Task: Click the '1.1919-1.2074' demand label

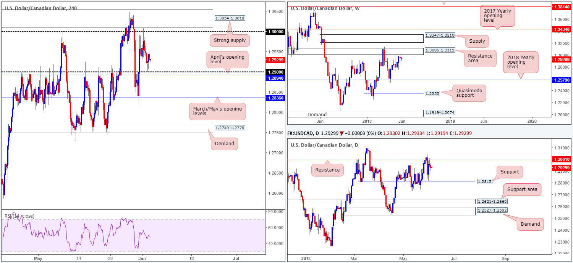Action: (439, 113)
